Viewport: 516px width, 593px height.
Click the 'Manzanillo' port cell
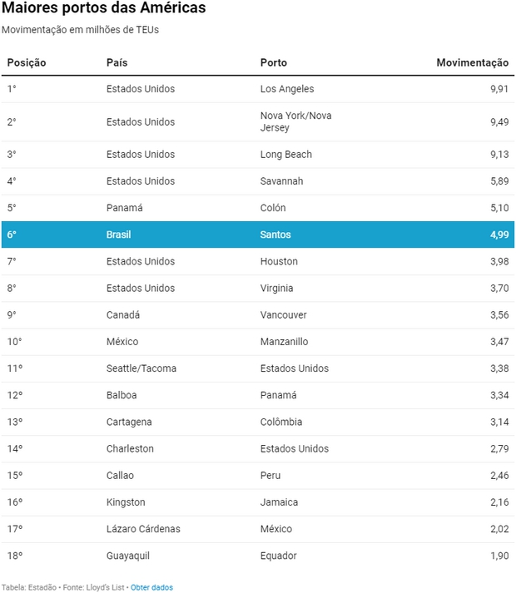point(284,341)
